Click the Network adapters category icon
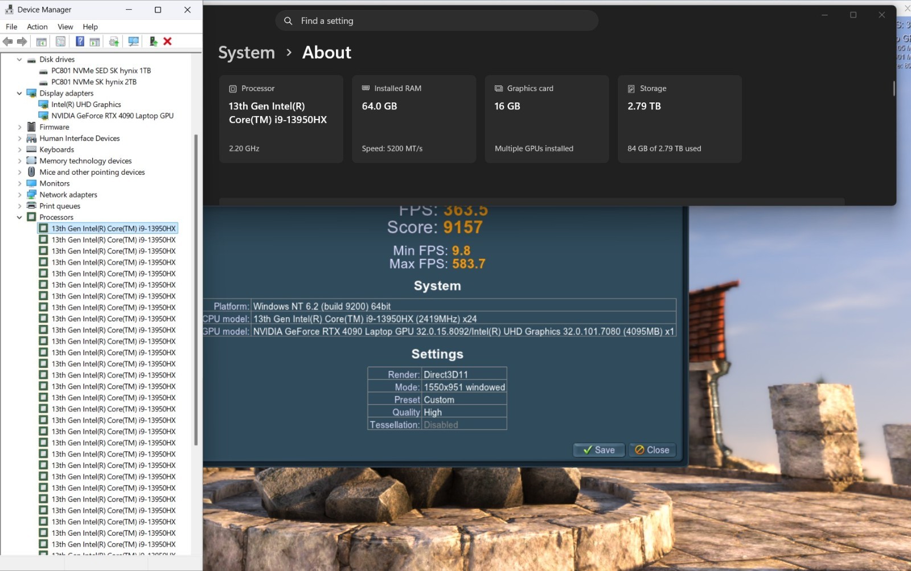This screenshot has height=571, width=911. click(31, 195)
